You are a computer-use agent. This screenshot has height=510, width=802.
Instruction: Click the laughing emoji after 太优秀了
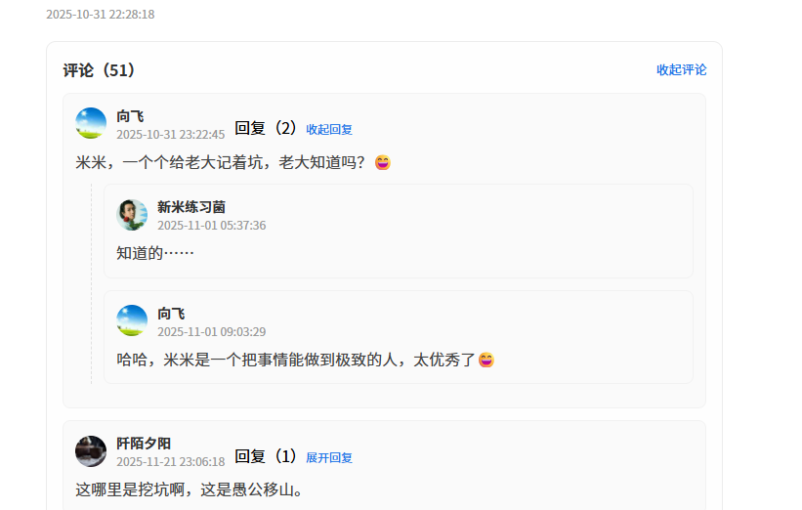[x=486, y=361]
